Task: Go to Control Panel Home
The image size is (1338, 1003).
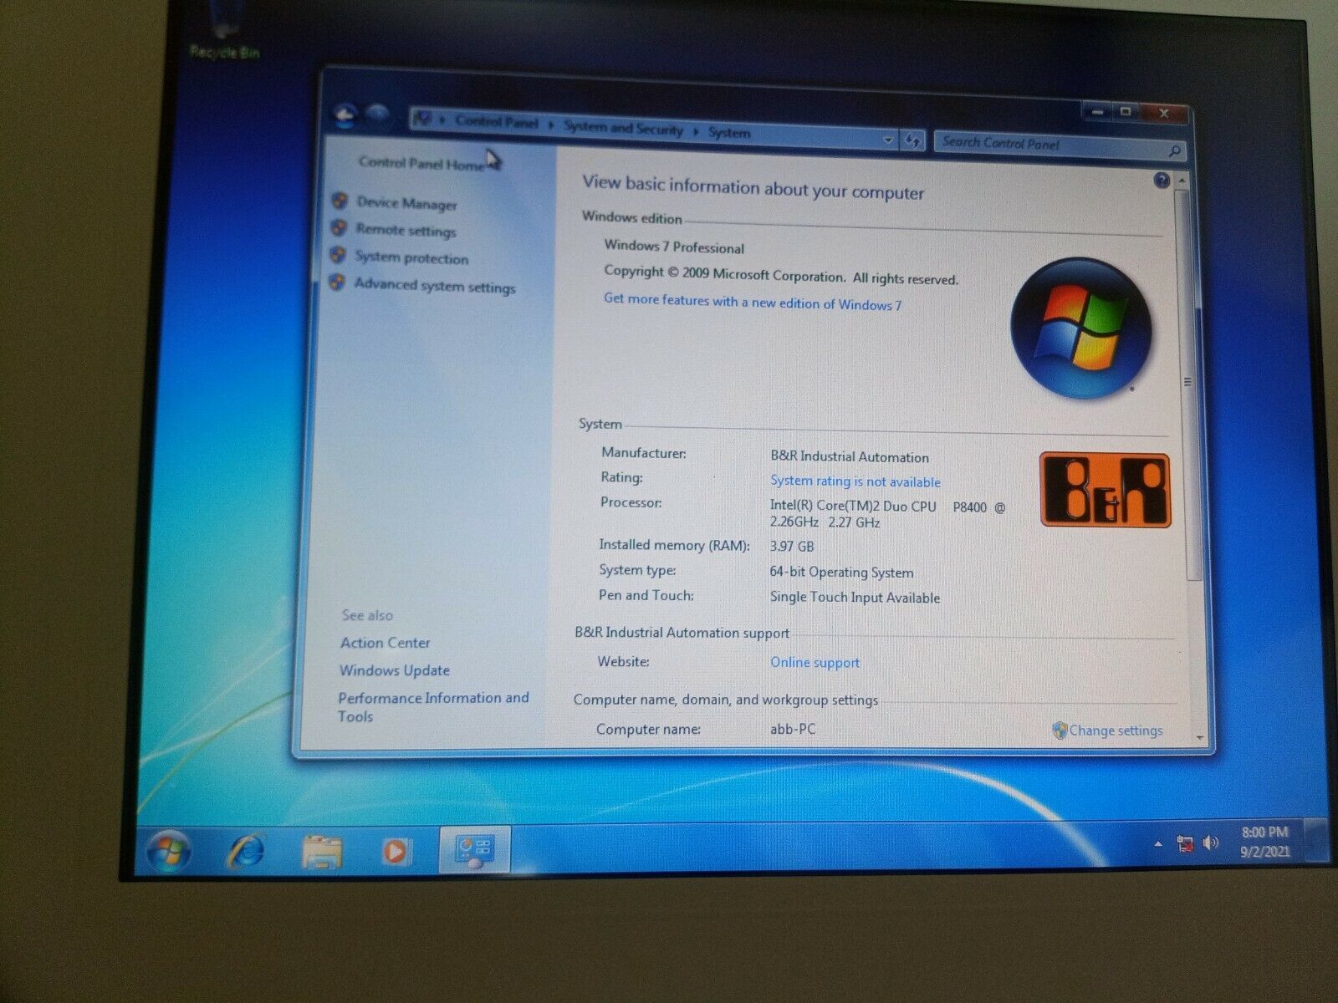Action: click(x=421, y=164)
